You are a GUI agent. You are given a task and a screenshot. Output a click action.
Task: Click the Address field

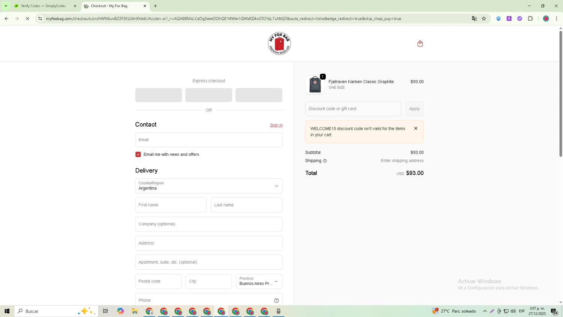click(x=209, y=243)
